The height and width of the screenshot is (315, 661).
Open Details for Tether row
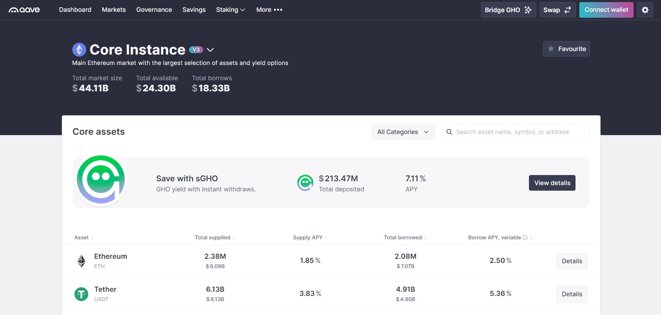click(572, 294)
